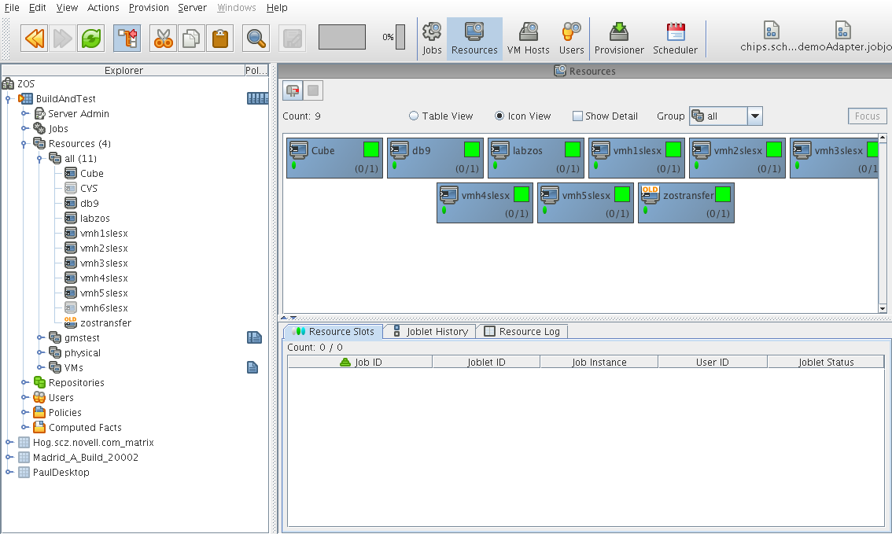892x534 pixels.
Task: Open the File menu
Action: (12, 7)
